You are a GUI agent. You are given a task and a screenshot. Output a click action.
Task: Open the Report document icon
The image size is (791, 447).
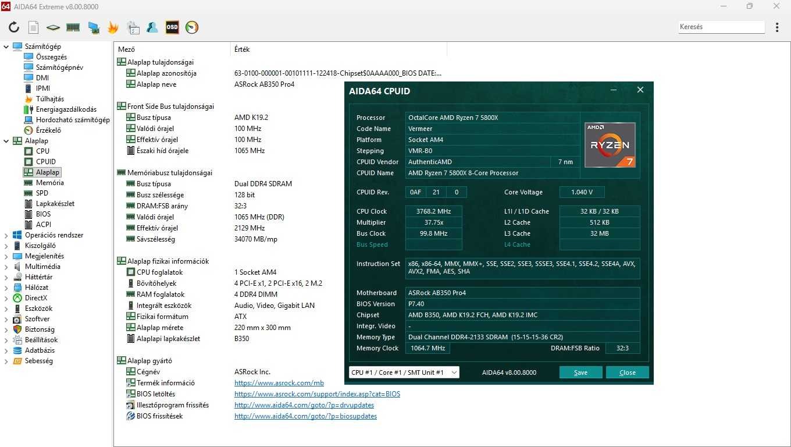coord(33,27)
